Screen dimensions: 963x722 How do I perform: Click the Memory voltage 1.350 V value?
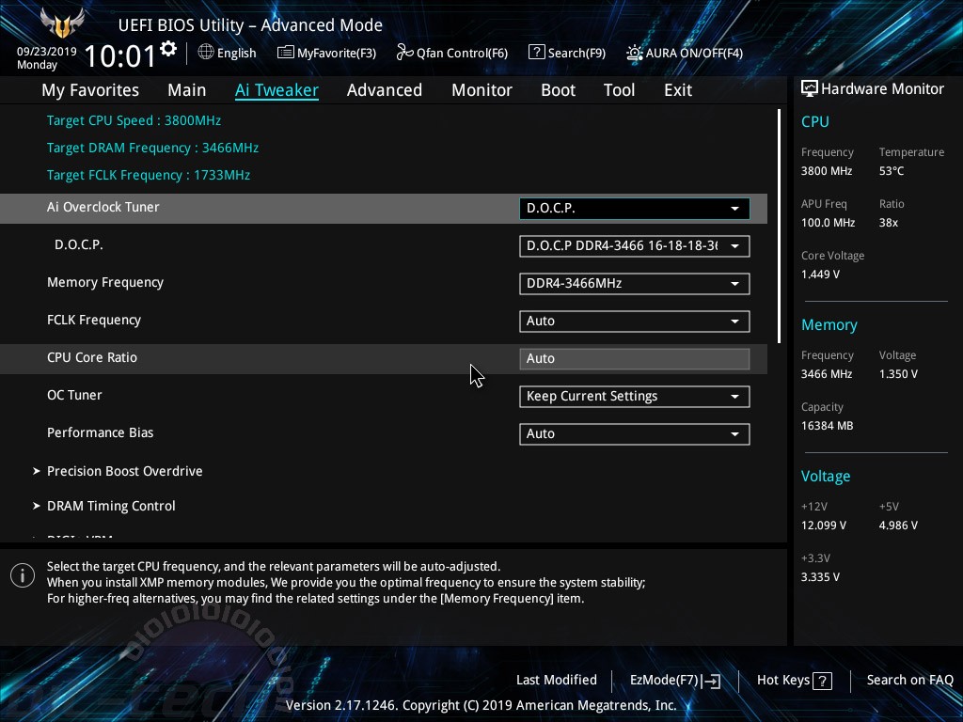tap(898, 374)
